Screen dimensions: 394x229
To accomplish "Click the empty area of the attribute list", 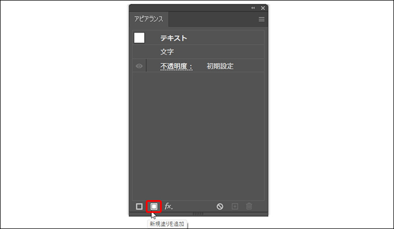I will click(198, 133).
